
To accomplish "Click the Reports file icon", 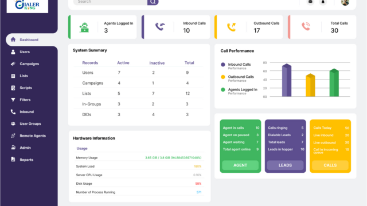I will 13,160.
